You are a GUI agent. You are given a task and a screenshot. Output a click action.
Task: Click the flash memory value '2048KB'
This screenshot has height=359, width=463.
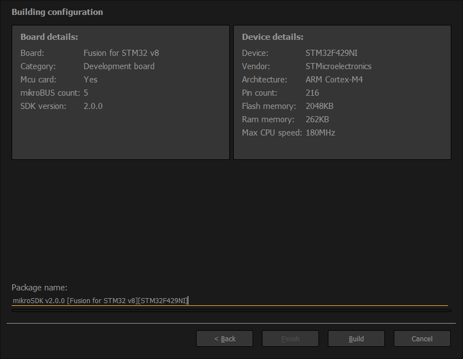pos(320,106)
